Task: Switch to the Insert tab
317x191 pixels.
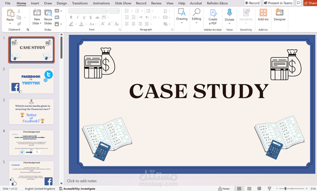Action: coord(35,3)
